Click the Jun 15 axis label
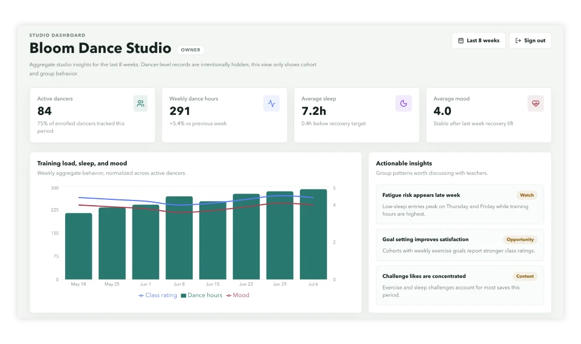 pos(213,284)
